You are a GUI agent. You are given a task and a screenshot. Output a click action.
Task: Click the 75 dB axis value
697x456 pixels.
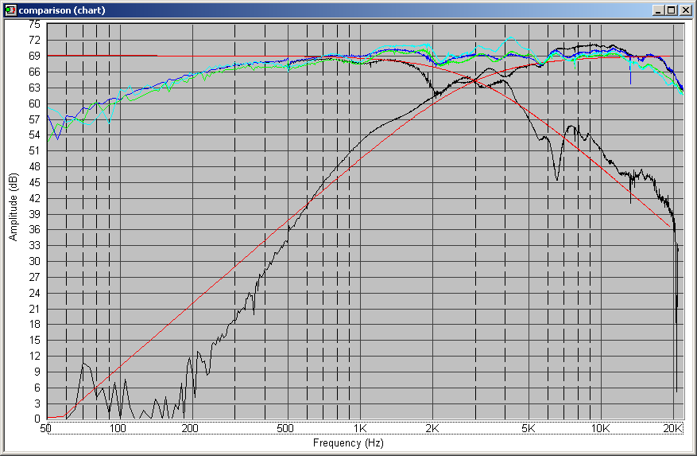click(x=34, y=24)
